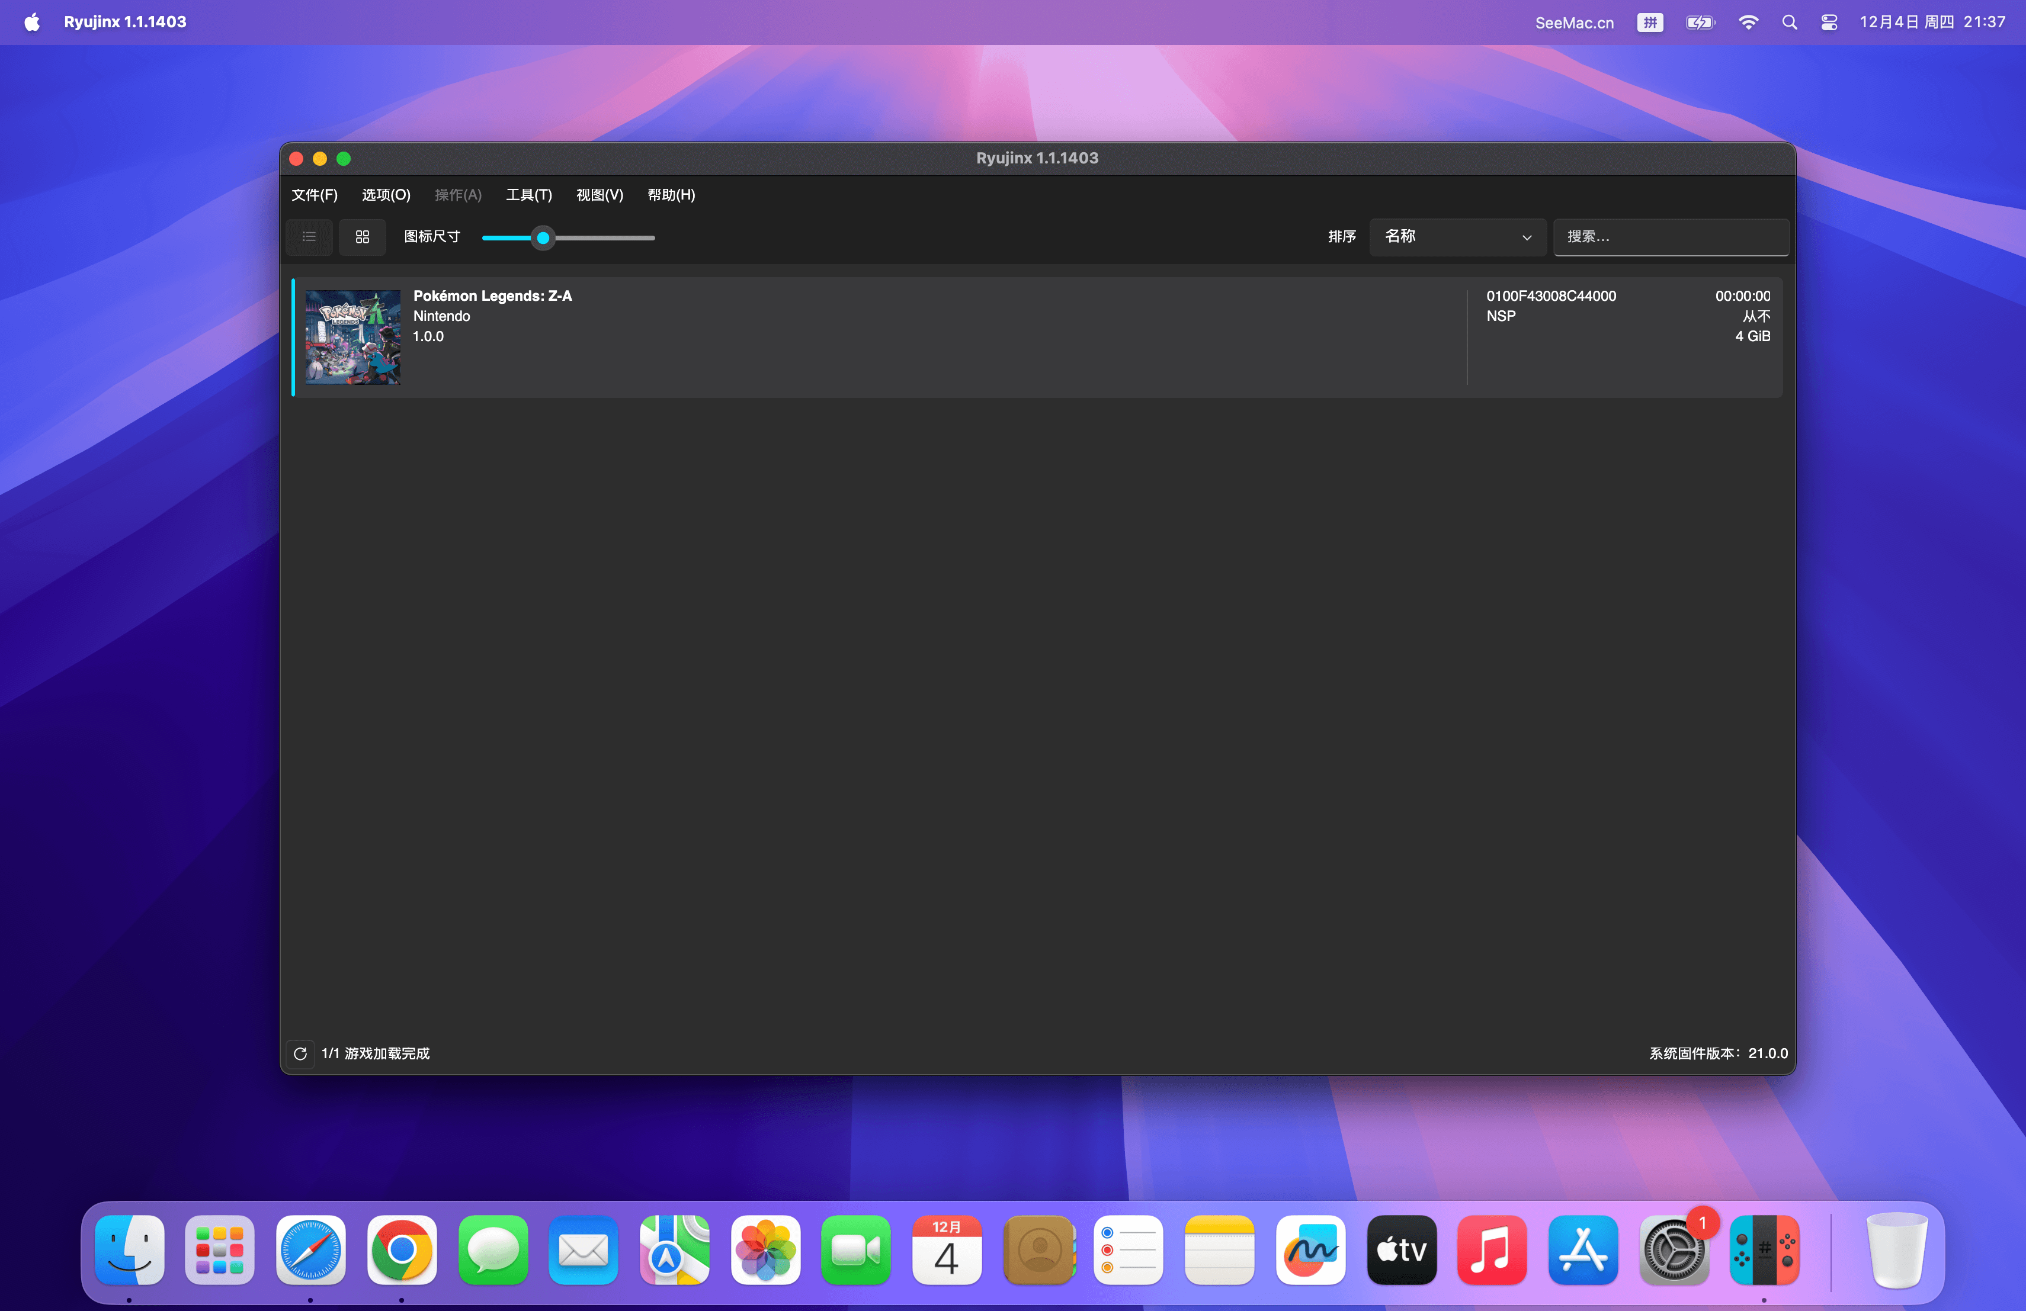Open the 文件(F) menu
Image resolution: width=2026 pixels, height=1311 pixels.
click(314, 195)
